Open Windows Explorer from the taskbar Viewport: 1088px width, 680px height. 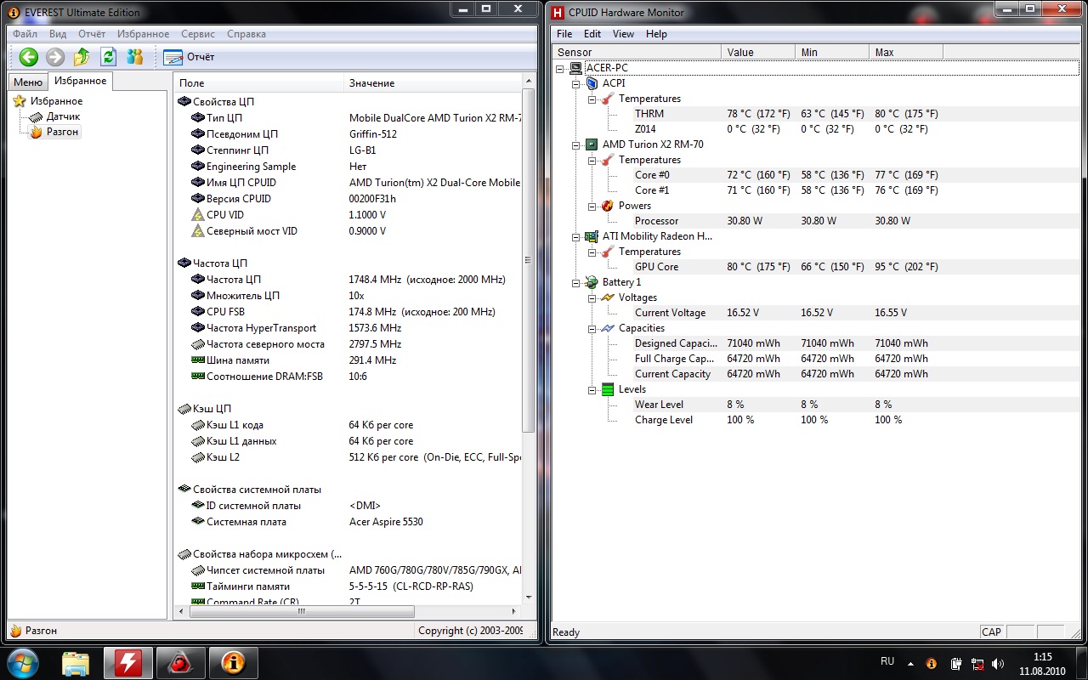[x=76, y=661]
